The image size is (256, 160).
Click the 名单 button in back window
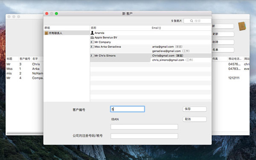click(223, 50)
